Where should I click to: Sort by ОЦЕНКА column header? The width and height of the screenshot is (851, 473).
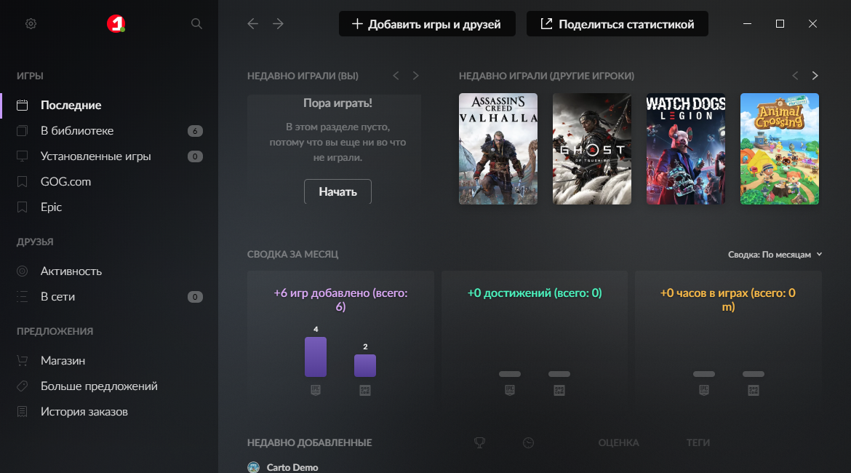[619, 443]
